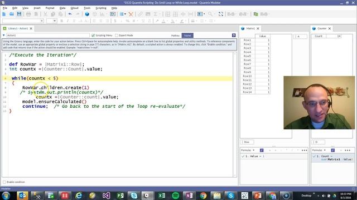Click the magnifier zoom toolbar icon
This screenshot has height=200, width=357.
click(210, 14)
